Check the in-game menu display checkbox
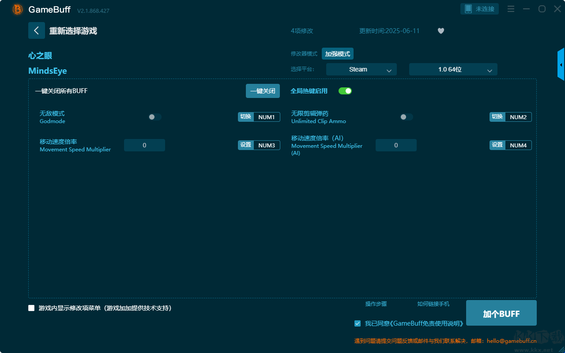 tap(31, 308)
